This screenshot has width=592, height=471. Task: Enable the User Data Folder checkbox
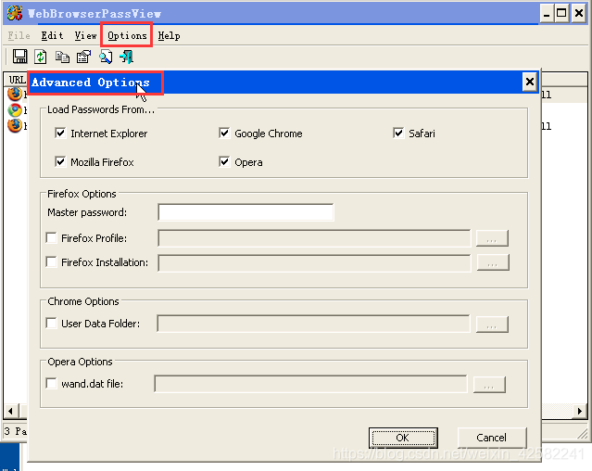51,323
